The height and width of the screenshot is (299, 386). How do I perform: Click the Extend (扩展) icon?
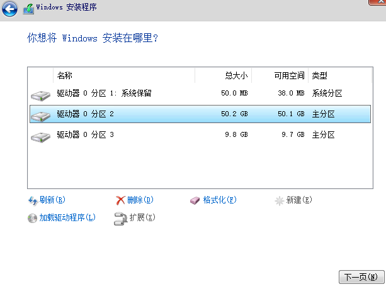click(120, 218)
